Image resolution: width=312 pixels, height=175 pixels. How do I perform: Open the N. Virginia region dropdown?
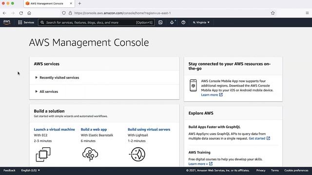pyautogui.click(x=201, y=22)
